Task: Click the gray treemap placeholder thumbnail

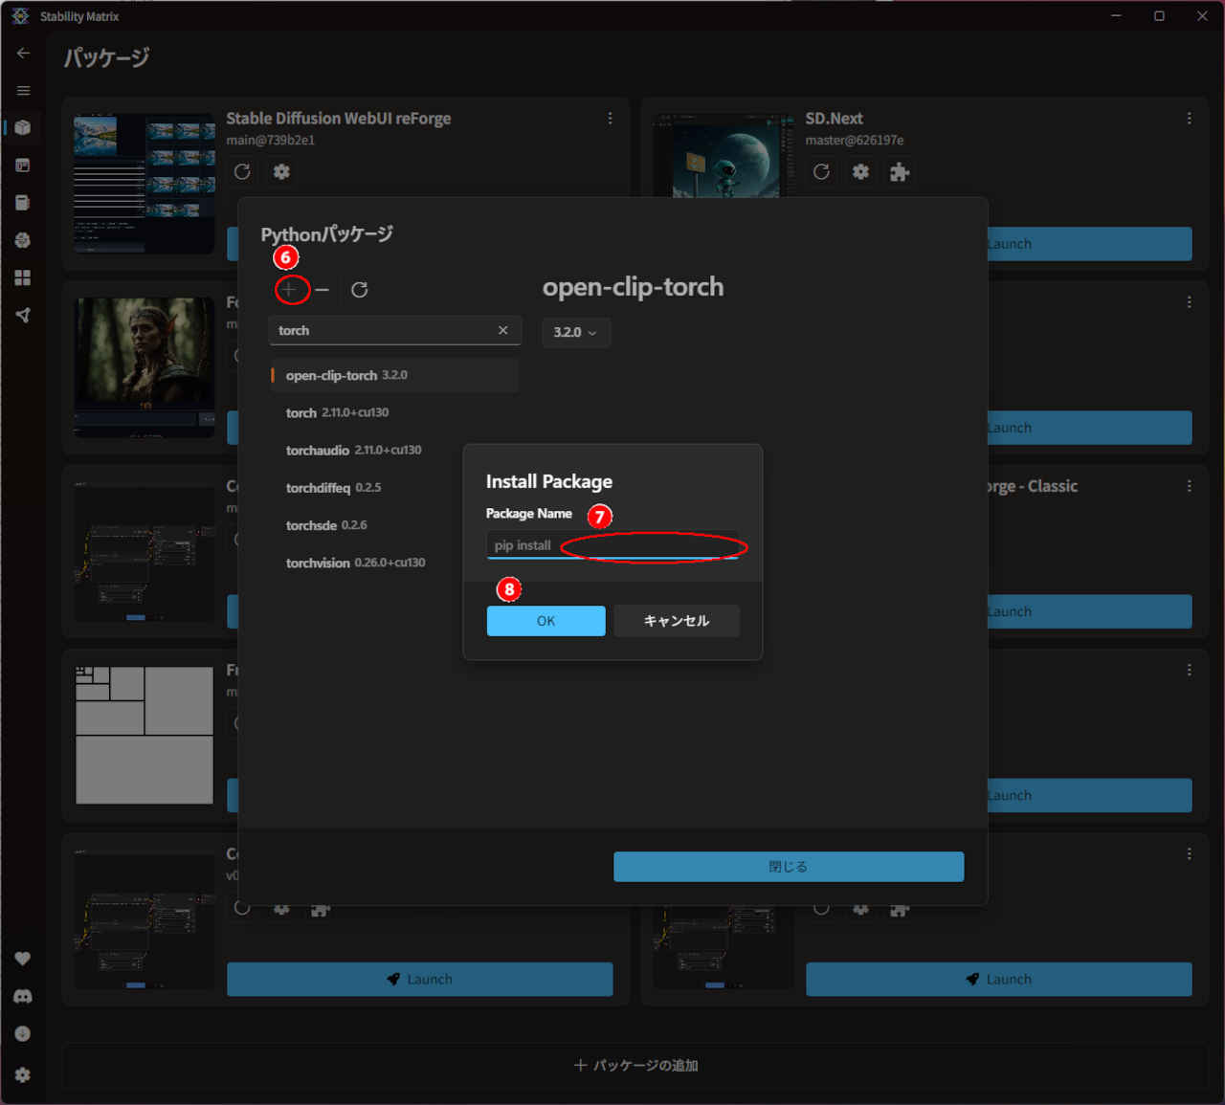Action: click(145, 735)
